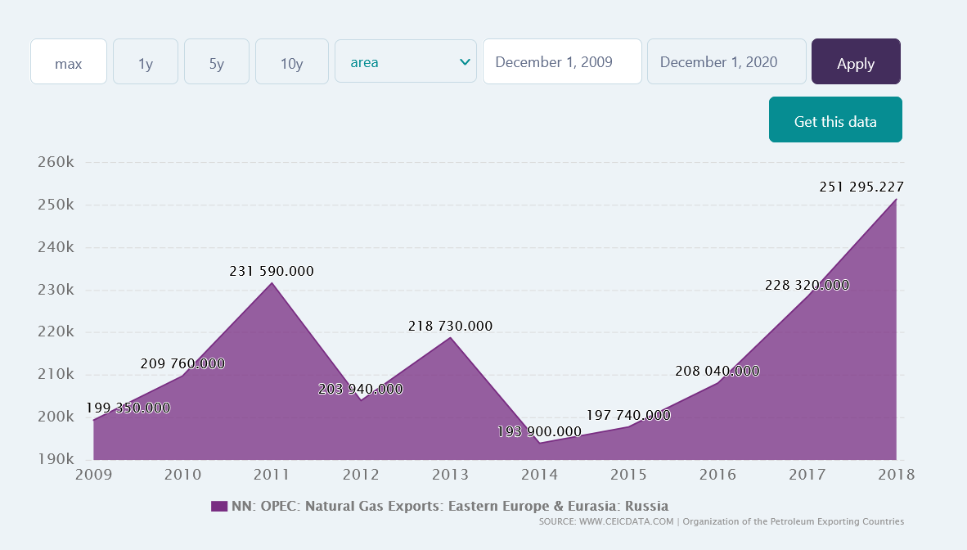Select the 231 590.000 data label
Image resolution: width=967 pixels, height=550 pixels.
tap(272, 271)
